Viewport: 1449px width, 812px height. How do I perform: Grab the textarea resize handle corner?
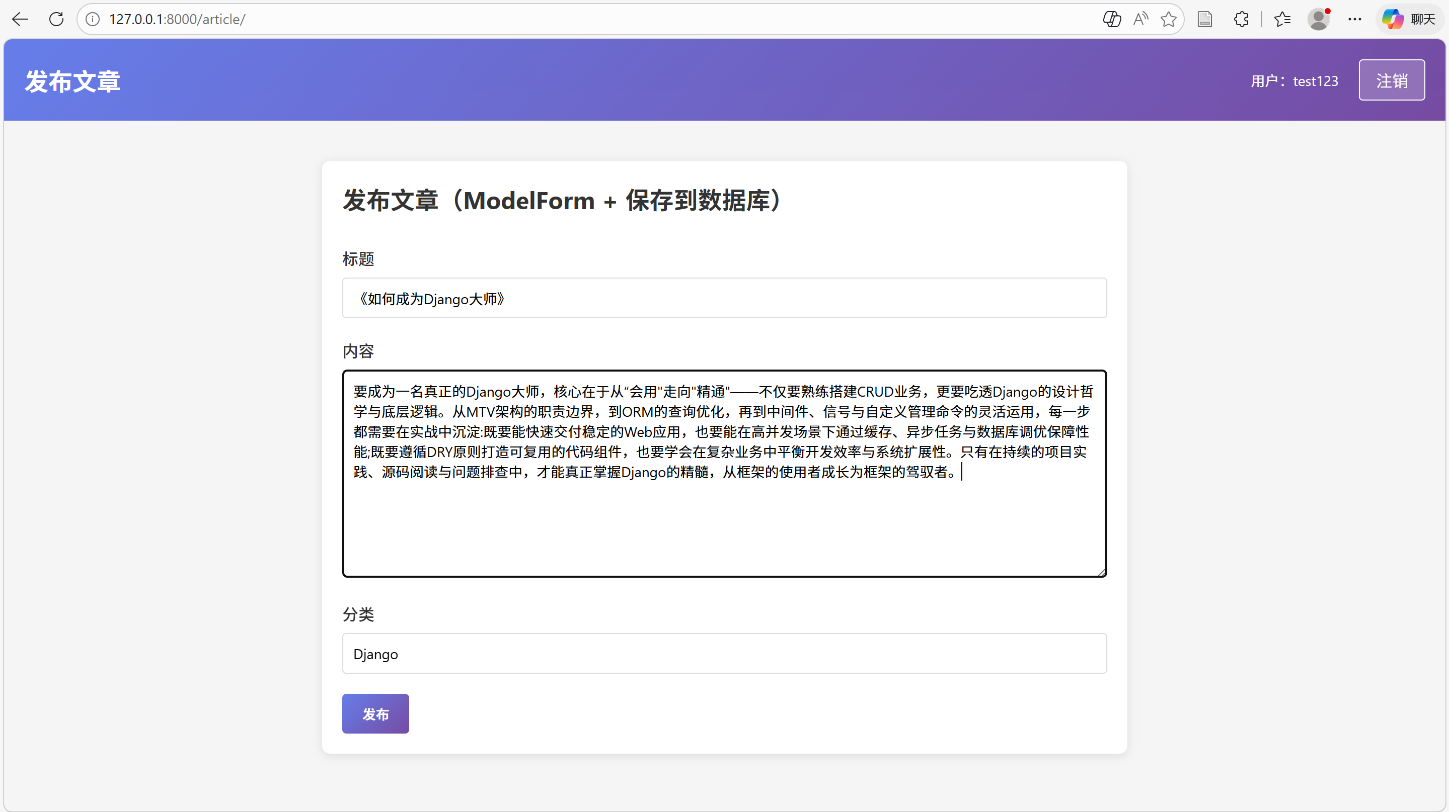pyautogui.click(x=1101, y=572)
